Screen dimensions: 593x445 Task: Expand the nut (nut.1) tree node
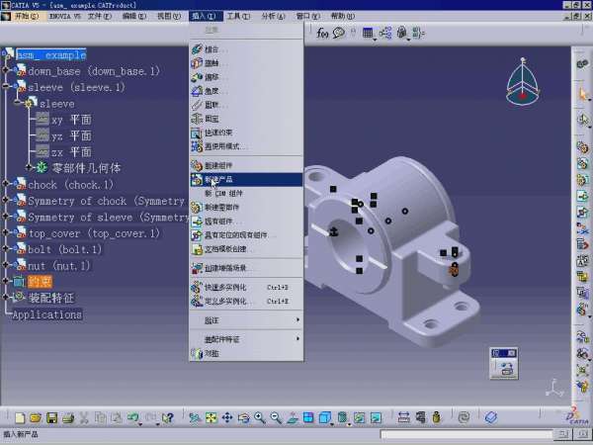coord(5,264)
